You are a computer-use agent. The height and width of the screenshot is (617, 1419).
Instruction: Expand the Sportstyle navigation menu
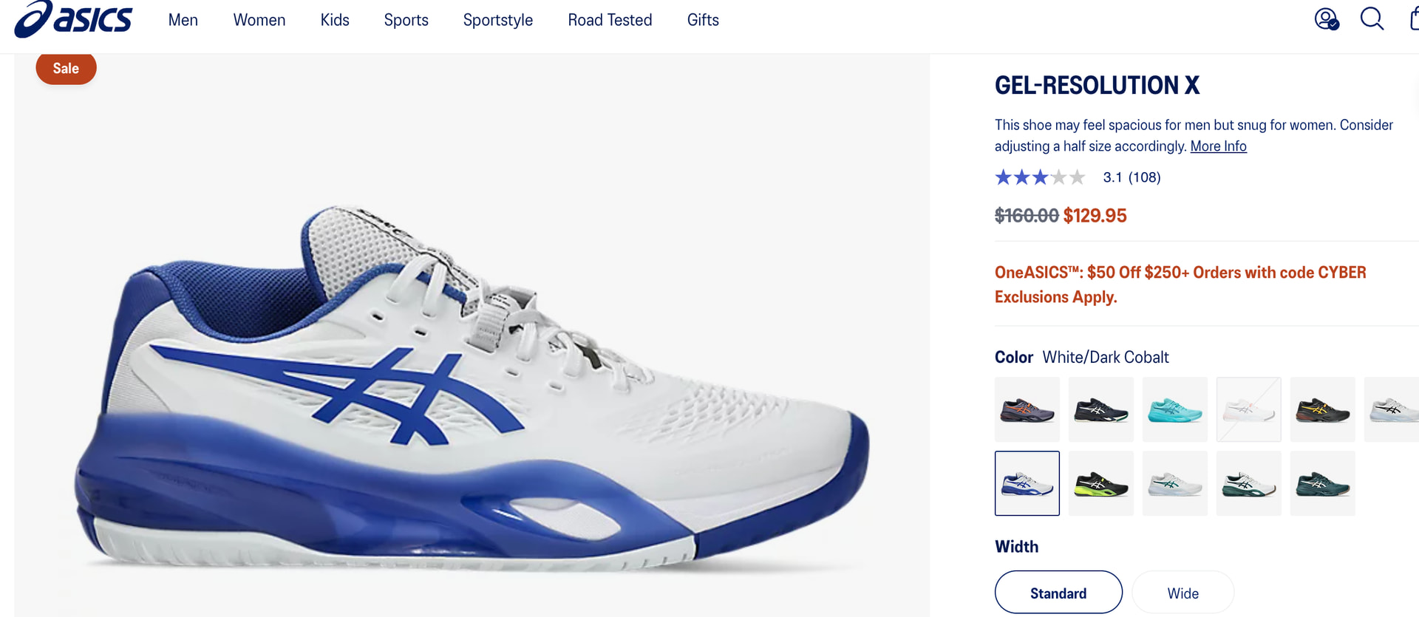(498, 20)
